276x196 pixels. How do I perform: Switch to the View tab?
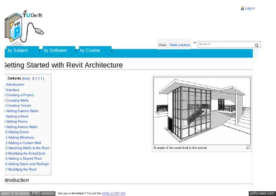(162, 45)
